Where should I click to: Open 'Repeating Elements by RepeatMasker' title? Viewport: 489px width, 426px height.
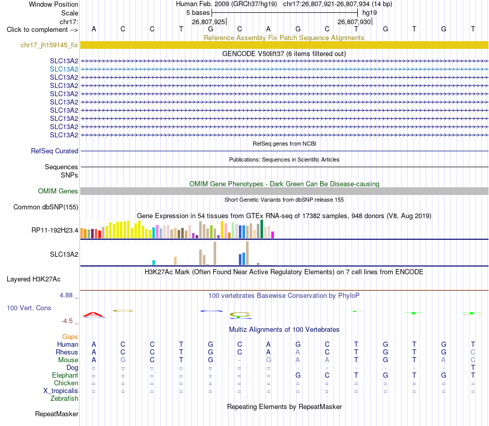pos(284,407)
